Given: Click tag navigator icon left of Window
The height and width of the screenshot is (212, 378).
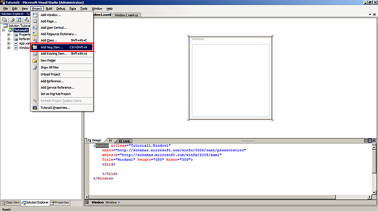Looking at the screenshot, I should pos(87,203).
